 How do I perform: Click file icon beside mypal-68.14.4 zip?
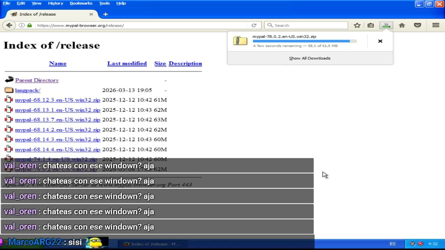pyautogui.click(x=9, y=149)
